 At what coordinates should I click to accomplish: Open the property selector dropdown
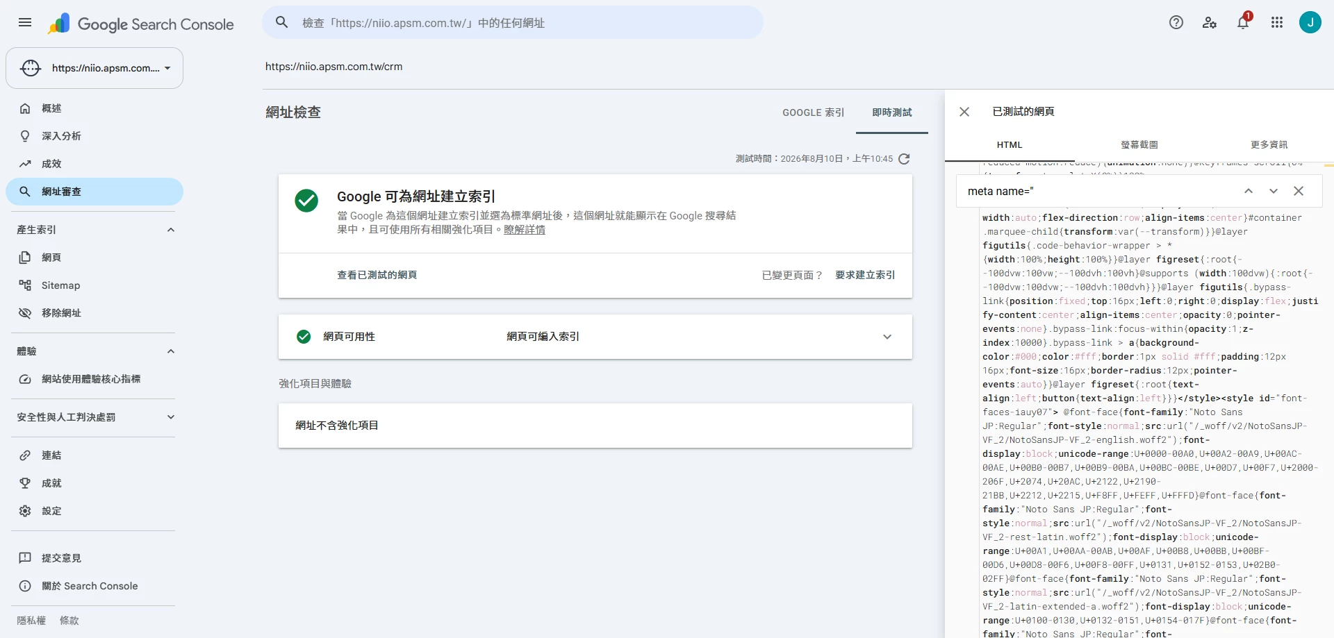(x=94, y=68)
